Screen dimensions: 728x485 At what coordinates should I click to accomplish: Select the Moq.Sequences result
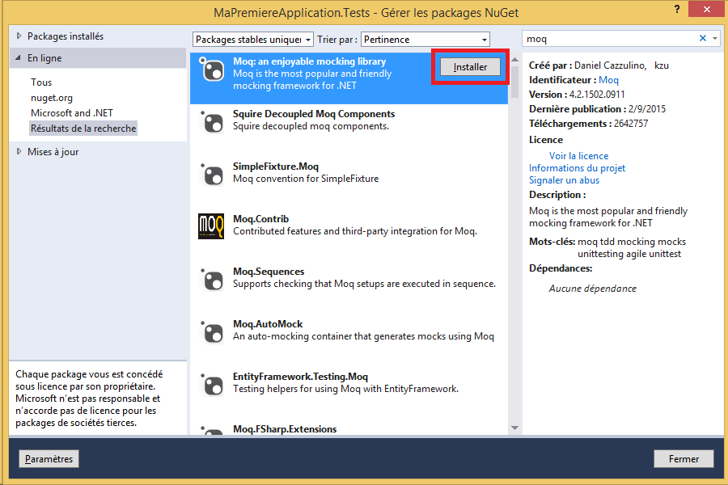349,288
